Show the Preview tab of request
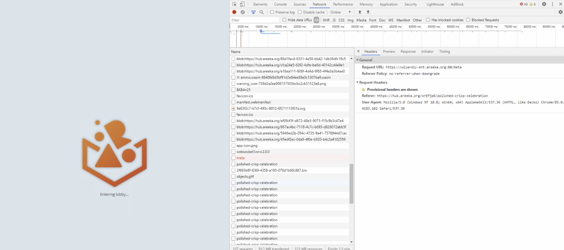Image resolution: width=564 pixels, height=250 pixels. [x=389, y=51]
